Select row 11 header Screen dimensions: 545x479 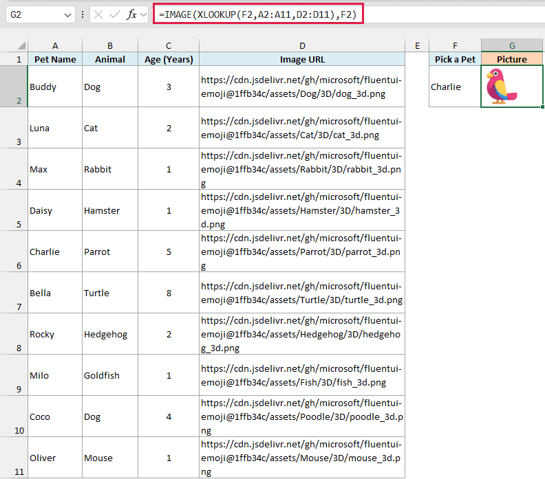click(x=14, y=458)
